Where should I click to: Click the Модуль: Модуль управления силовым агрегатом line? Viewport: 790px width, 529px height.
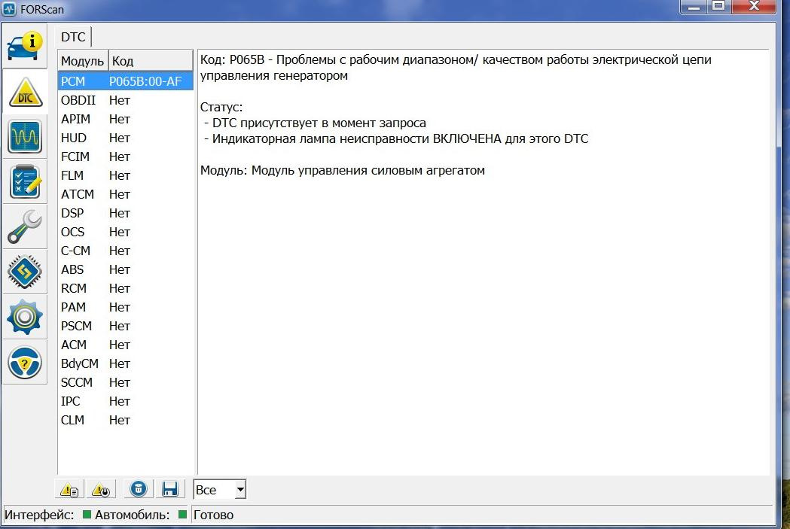[x=343, y=171]
